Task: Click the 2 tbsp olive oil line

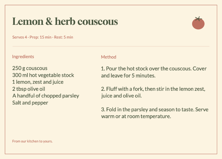Action: [x=28, y=89]
